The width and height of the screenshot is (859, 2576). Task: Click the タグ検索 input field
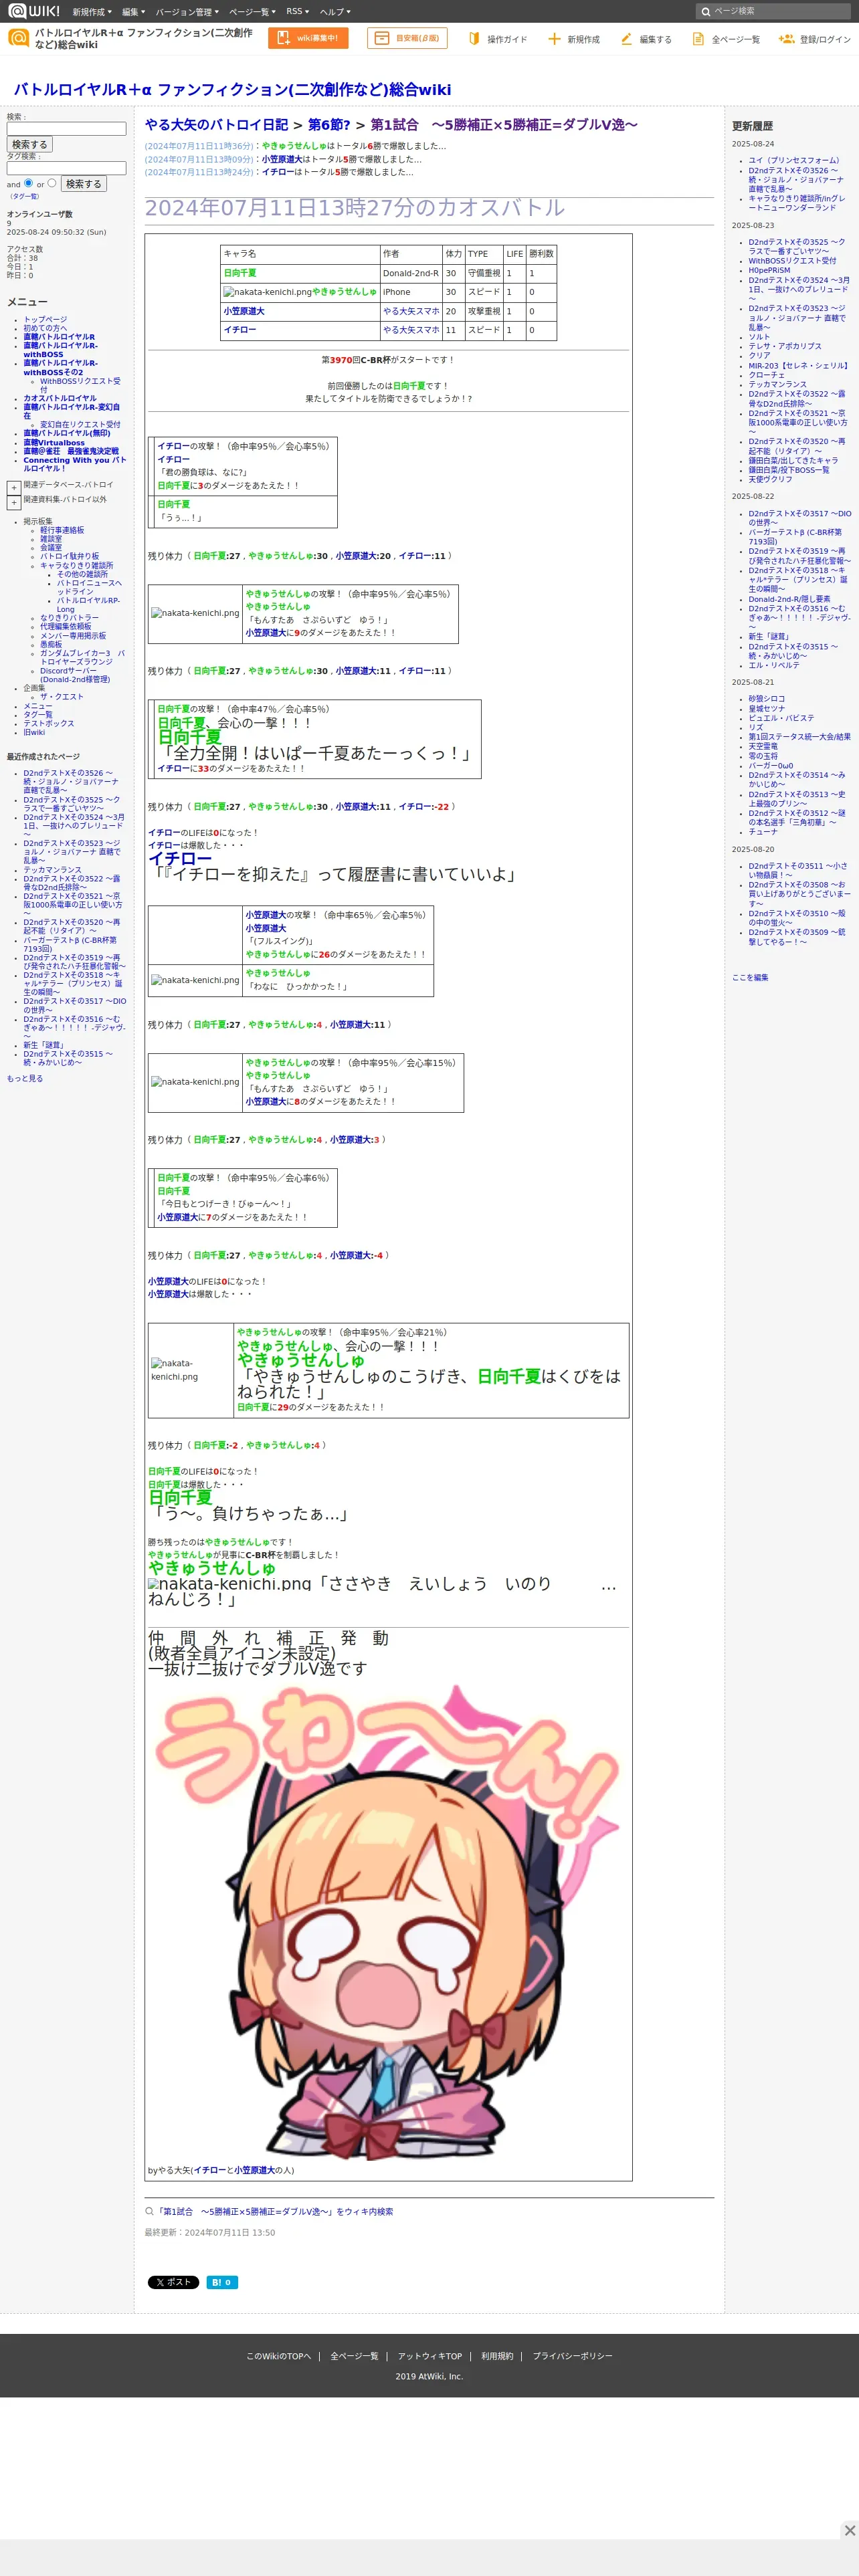(x=66, y=168)
